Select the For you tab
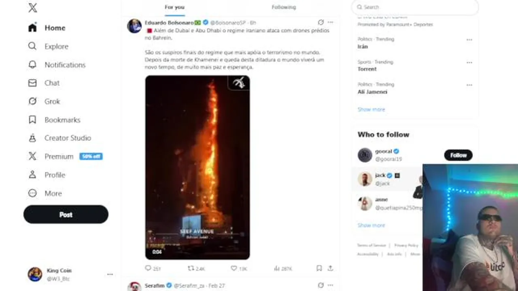Image resolution: width=518 pixels, height=291 pixels. click(x=174, y=7)
